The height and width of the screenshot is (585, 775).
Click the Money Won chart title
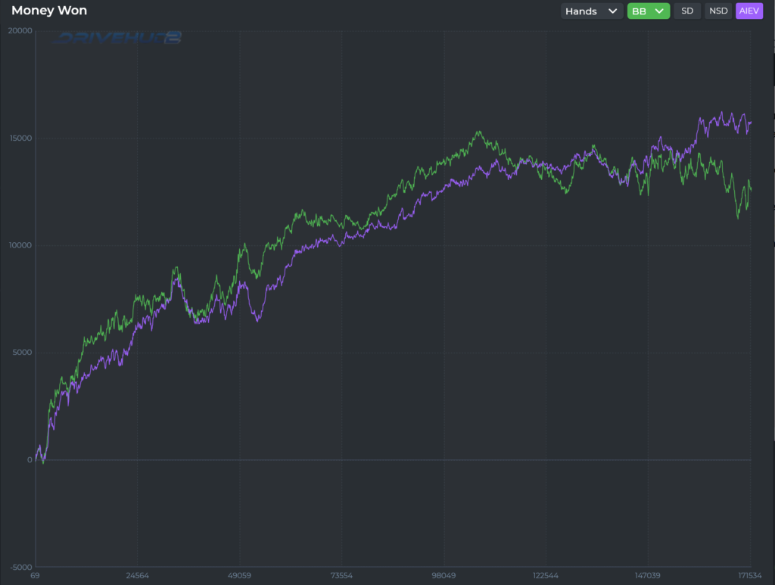[49, 11]
